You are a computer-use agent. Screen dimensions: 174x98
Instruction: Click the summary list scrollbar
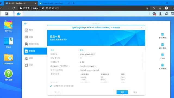tap(142, 60)
